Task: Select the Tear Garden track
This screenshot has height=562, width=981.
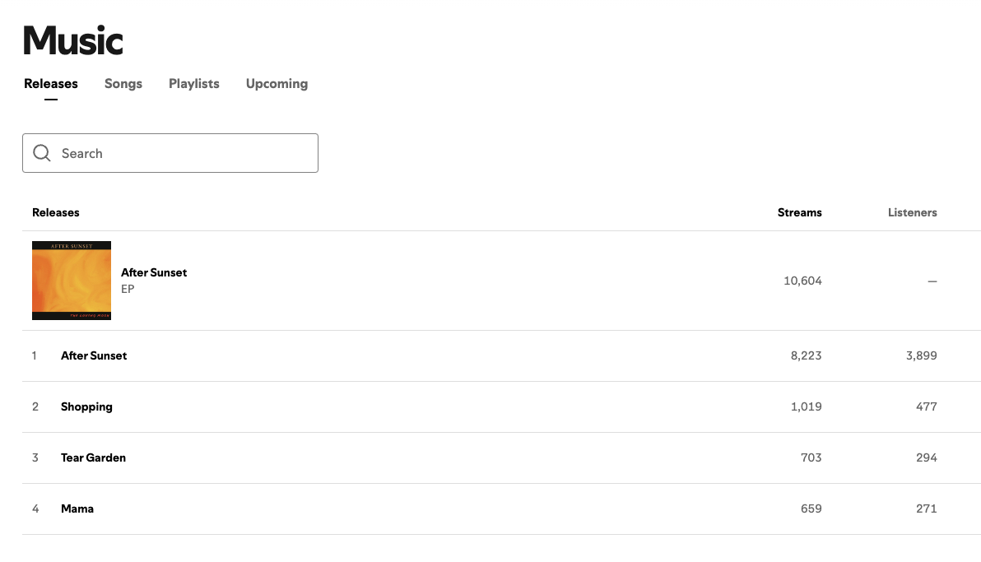Action: pyautogui.click(x=93, y=457)
